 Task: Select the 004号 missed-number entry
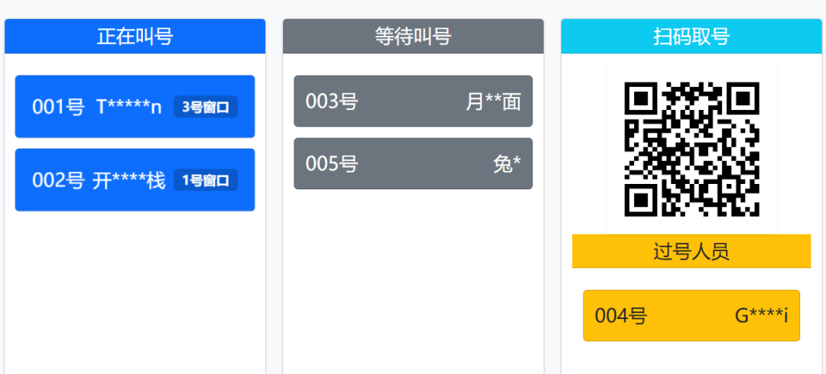pyautogui.click(x=691, y=316)
